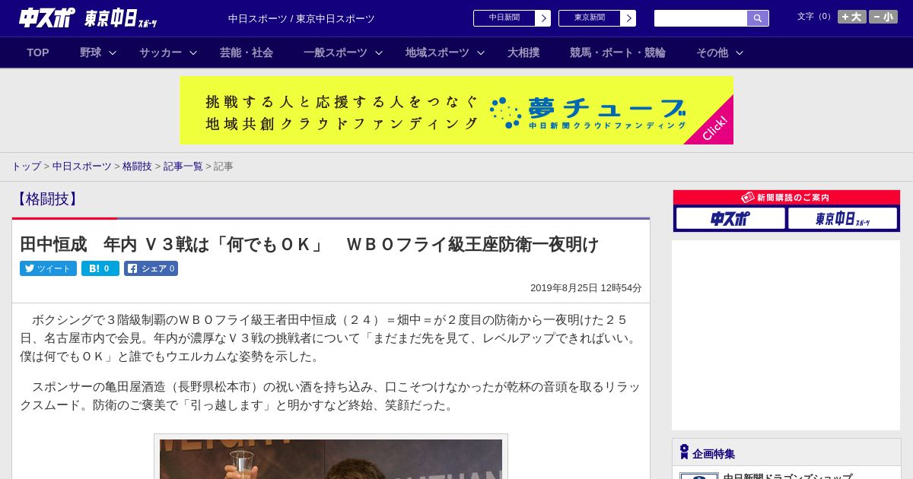Click the arrow next to 中日新聞

(543, 18)
